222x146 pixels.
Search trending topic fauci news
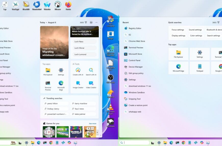[x=83, y=109]
